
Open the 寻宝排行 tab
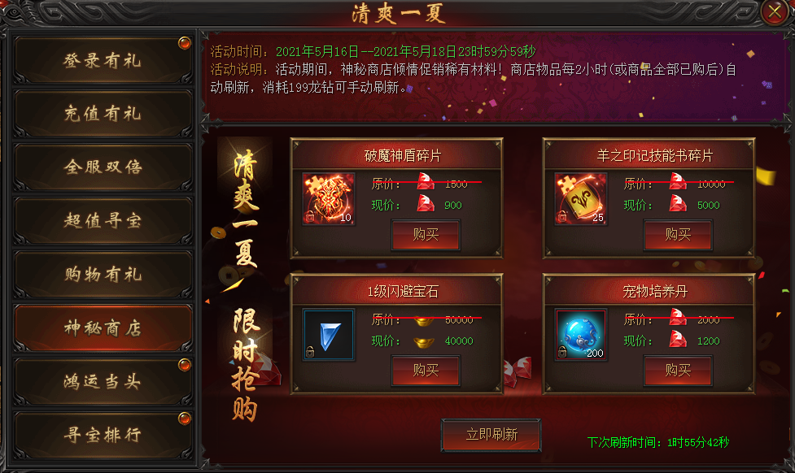tap(103, 435)
